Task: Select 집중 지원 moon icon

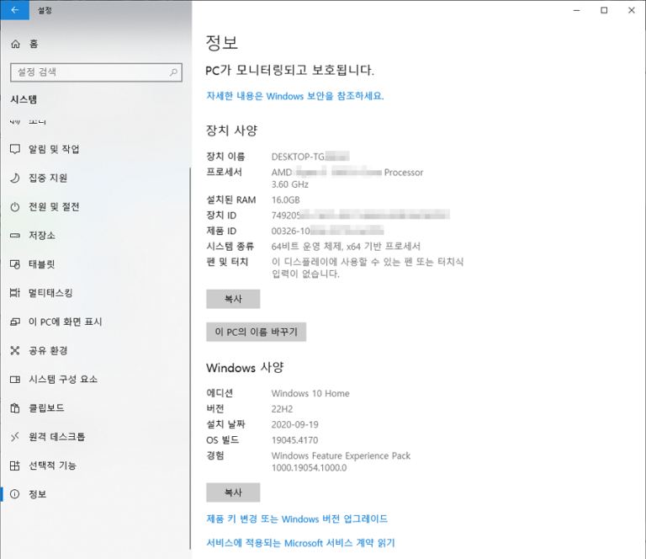Action: pos(15,178)
